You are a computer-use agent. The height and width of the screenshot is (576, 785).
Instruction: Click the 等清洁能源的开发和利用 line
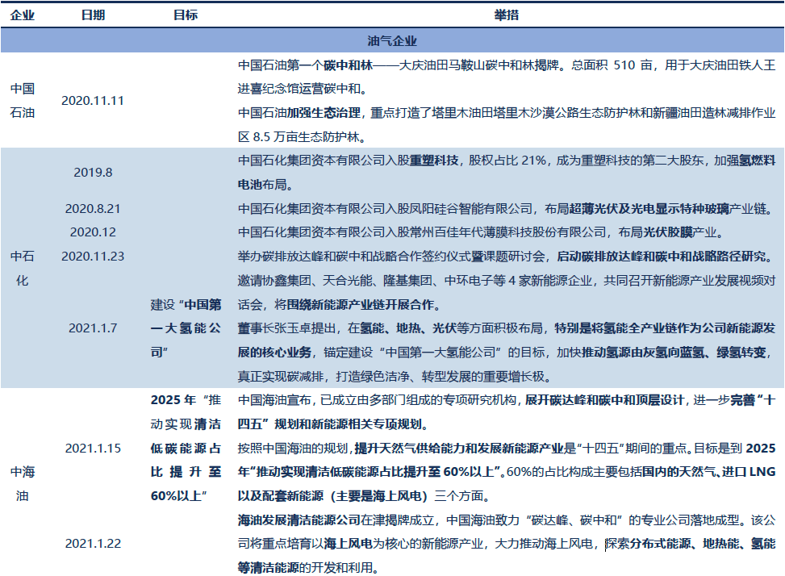308,568
